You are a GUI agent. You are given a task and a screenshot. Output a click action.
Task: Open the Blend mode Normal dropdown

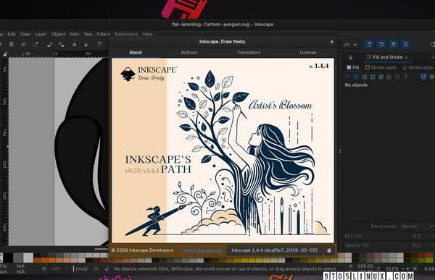pyautogui.click(x=417, y=226)
